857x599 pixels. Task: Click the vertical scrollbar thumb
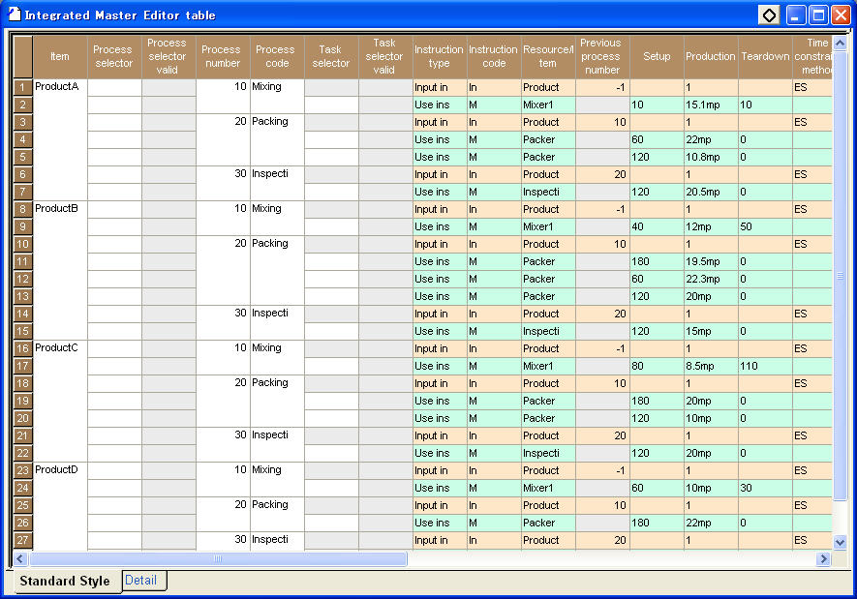tap(841, 276)
